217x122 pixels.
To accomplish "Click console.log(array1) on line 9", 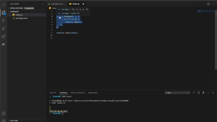I will tap(67, 33).
